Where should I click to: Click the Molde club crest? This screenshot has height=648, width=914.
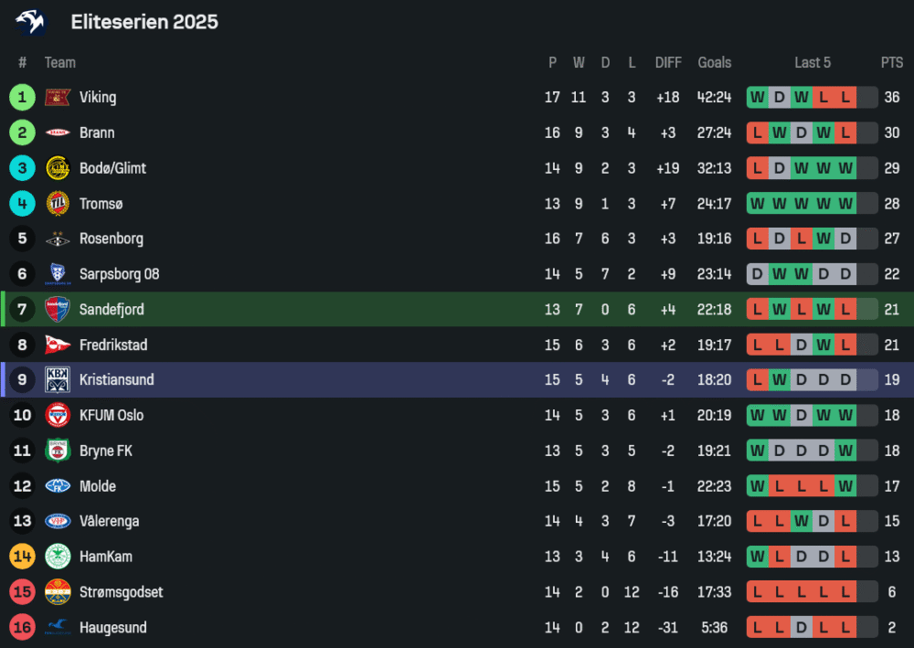click(x=58, y=486)
